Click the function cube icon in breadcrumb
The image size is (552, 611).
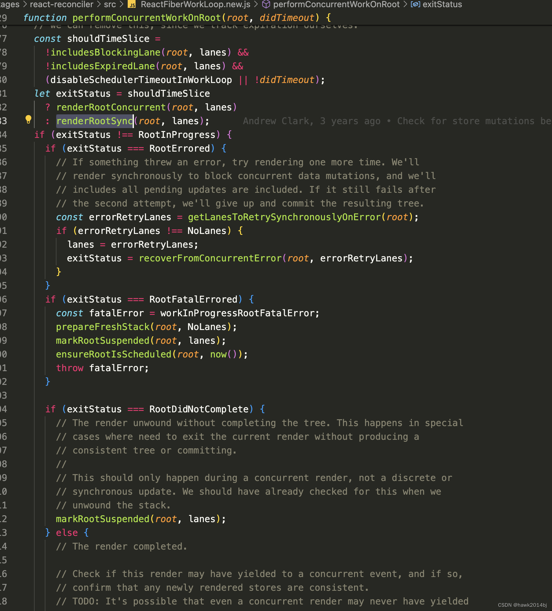point(266,4)
